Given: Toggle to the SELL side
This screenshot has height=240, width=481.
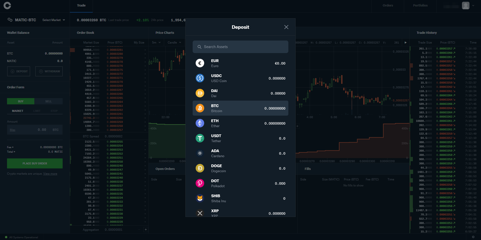Looking at the screenshot, I should [x=48, y=101].
